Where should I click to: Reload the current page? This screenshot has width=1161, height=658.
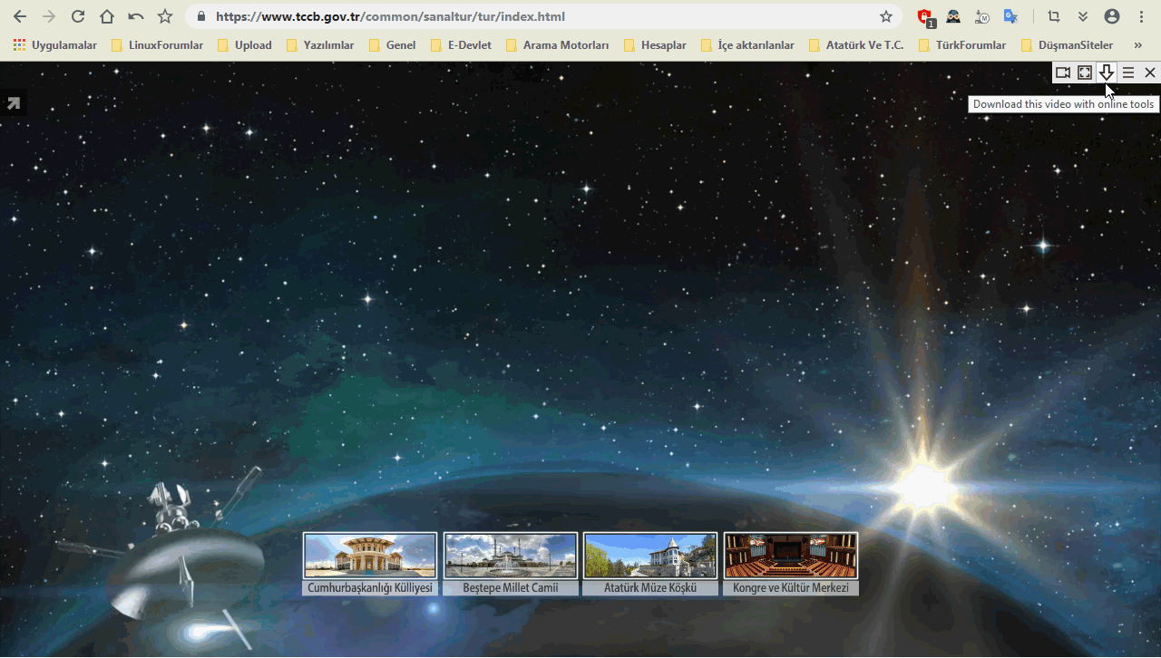(x=78, y=16)
